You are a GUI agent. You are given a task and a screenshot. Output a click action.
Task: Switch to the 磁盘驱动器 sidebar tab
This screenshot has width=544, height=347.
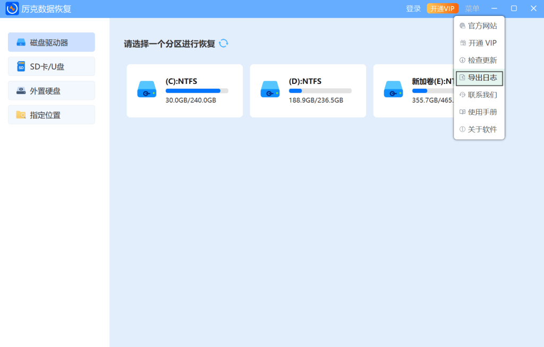[52, 43]
